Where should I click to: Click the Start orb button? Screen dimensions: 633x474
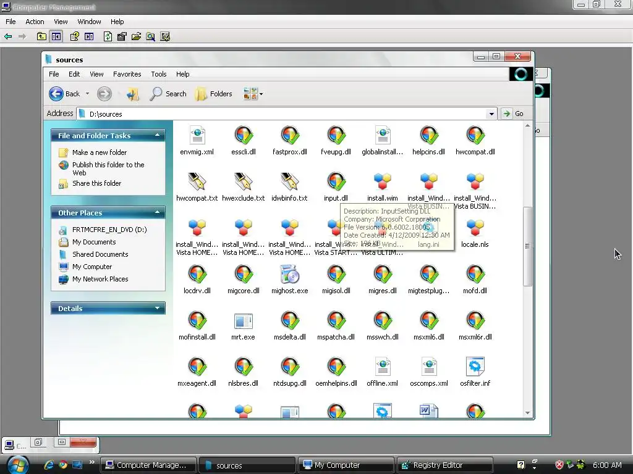(x=18, y=465)
